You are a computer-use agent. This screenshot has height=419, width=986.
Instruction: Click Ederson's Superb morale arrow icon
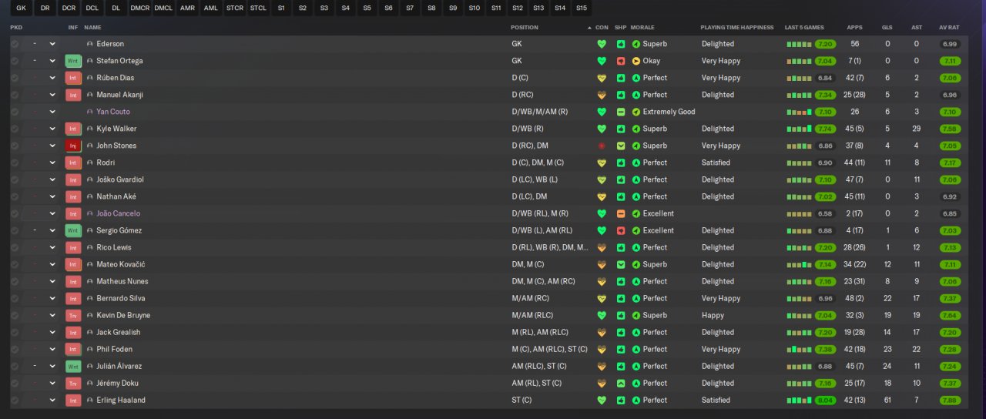[x=636, y=44]
